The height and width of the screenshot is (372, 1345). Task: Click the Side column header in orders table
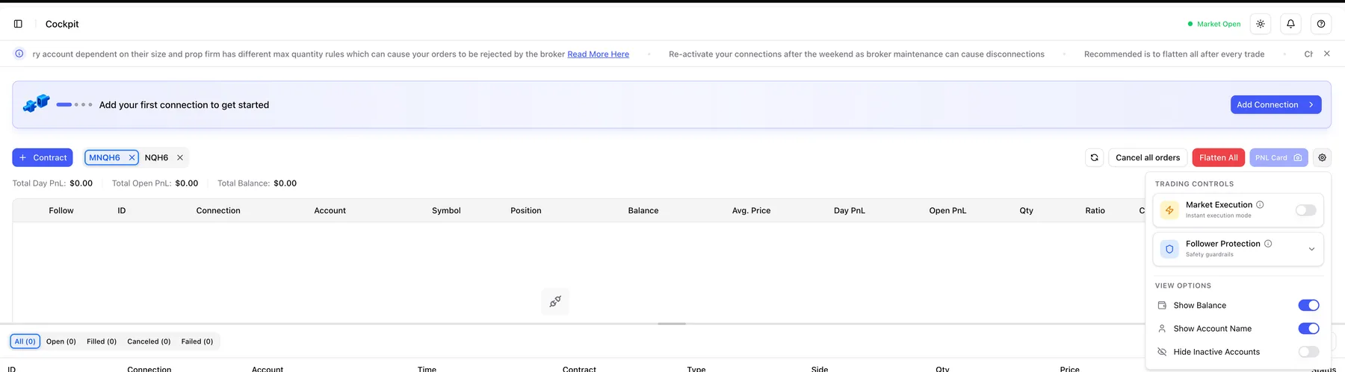pos(820,369)
